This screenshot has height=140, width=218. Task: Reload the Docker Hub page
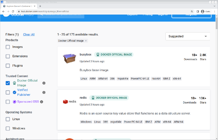13,11
